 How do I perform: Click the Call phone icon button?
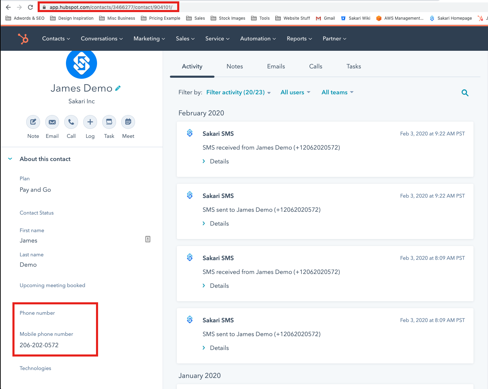coord(71,122)
